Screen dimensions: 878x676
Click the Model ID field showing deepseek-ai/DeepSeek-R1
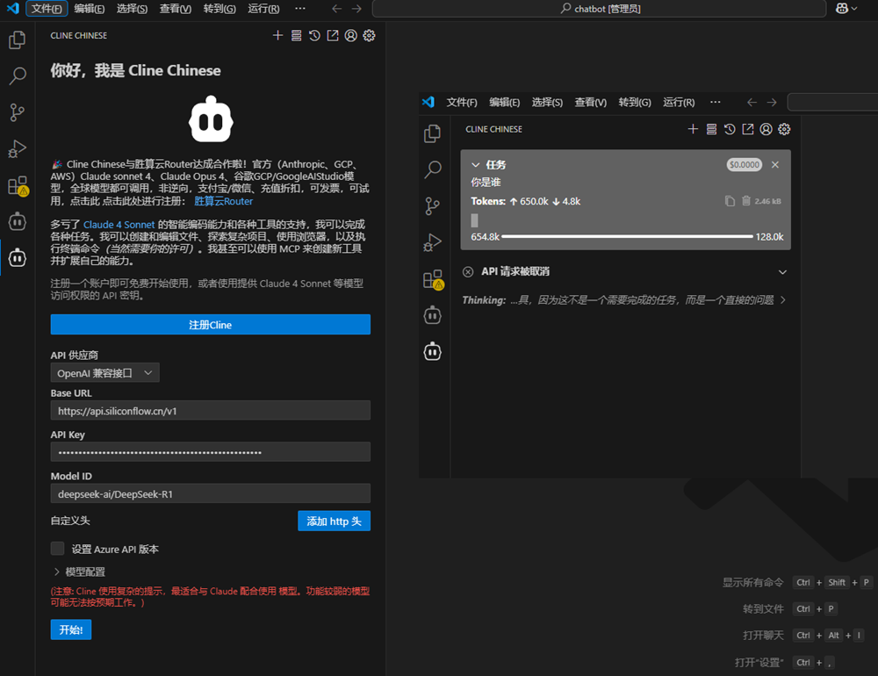[211, 493]
